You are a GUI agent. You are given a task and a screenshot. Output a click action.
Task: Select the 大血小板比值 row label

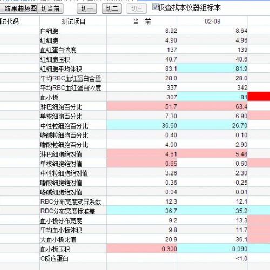(58, 240)
